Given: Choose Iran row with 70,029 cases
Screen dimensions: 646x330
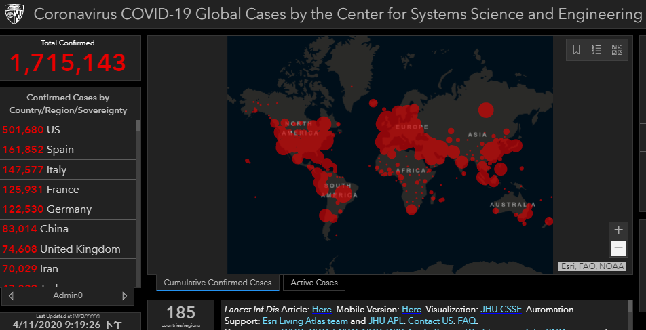Looking at the screenshot, I should 68,269.
